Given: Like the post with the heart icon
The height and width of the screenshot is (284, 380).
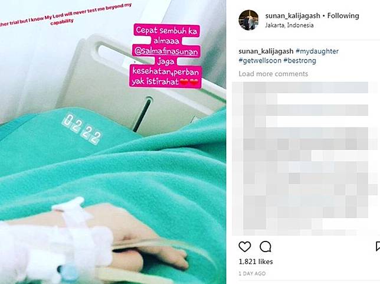Looking at the screenshot, I should [244, 247].
